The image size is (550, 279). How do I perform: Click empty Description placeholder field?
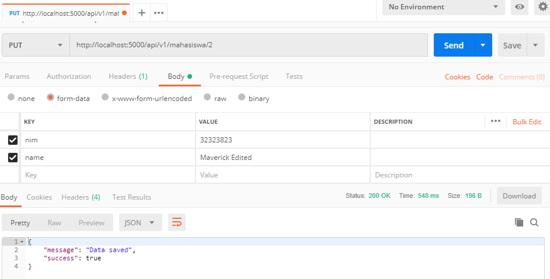pos(460,175)
